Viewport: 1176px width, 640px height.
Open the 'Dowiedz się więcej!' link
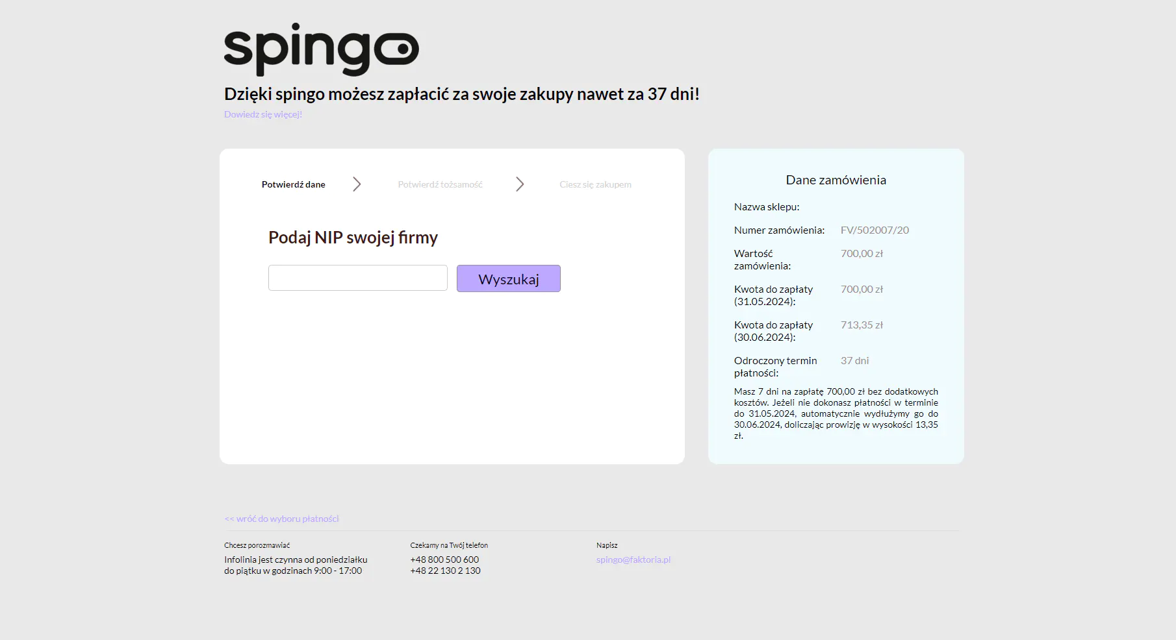tap(263, 114)
